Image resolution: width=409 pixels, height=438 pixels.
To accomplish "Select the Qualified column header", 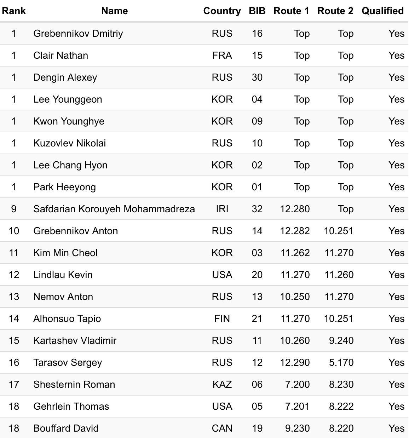I will [382, 11].
